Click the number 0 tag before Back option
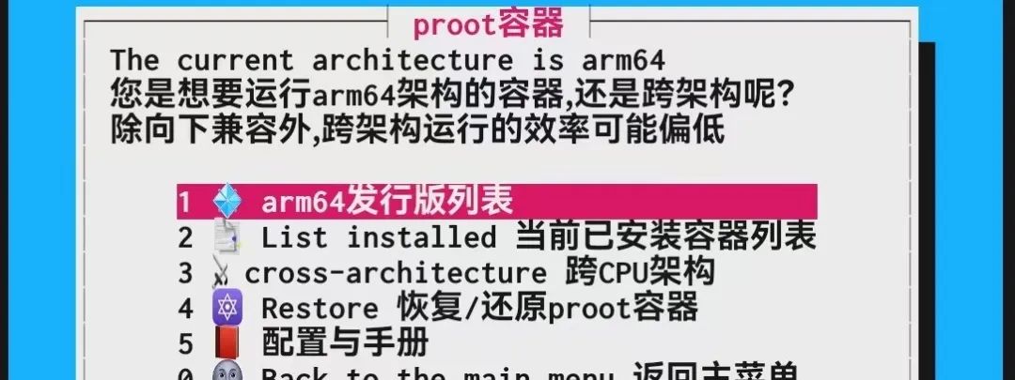Viewport: 1015px width, 380px height. point(185,373)
